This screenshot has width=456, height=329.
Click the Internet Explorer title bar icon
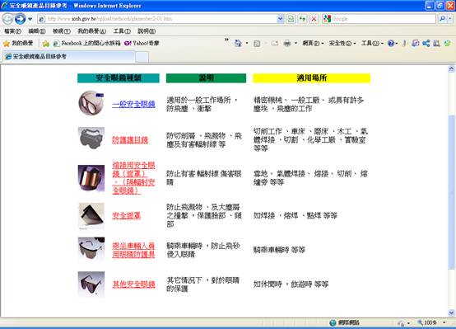coord(5,5)
